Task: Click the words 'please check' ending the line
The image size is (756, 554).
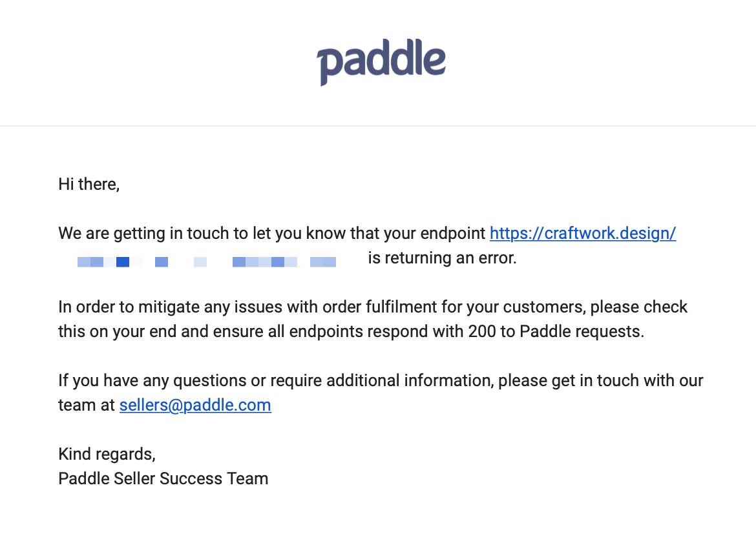Action: click(639, 307)
